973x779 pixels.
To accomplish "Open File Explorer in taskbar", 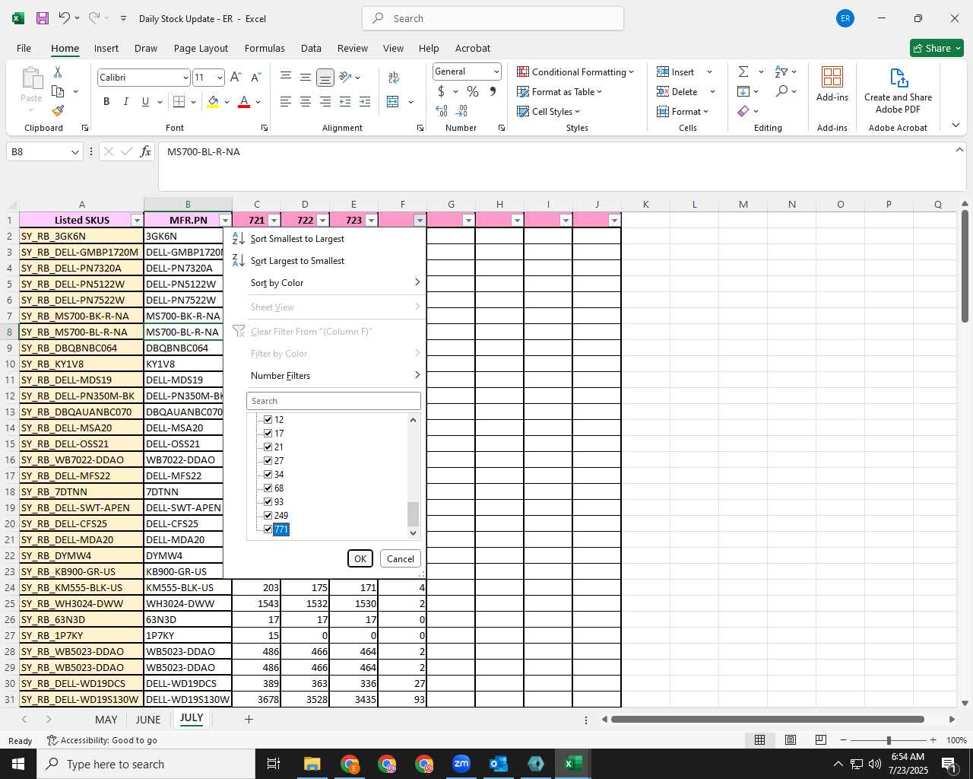I will pyautogui.click(x=312, y=764).
